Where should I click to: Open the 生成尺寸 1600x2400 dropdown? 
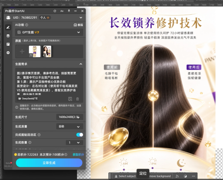pos(70,117)
